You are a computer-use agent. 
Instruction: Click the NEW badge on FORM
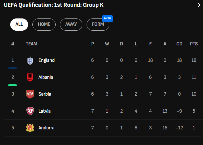pos(108,18)
